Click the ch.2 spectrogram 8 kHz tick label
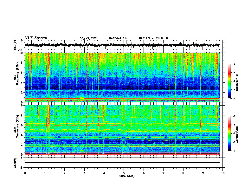Viewport: 251px width, 194px height. [x=22, y=115]
